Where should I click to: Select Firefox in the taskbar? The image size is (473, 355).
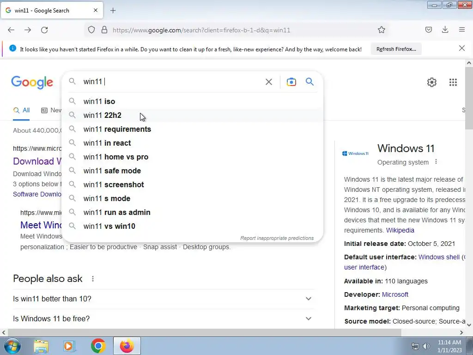point(127,346)
